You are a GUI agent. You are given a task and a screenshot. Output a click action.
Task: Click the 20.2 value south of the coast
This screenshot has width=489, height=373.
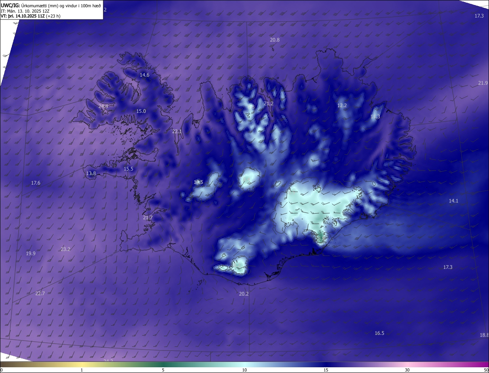244,294
